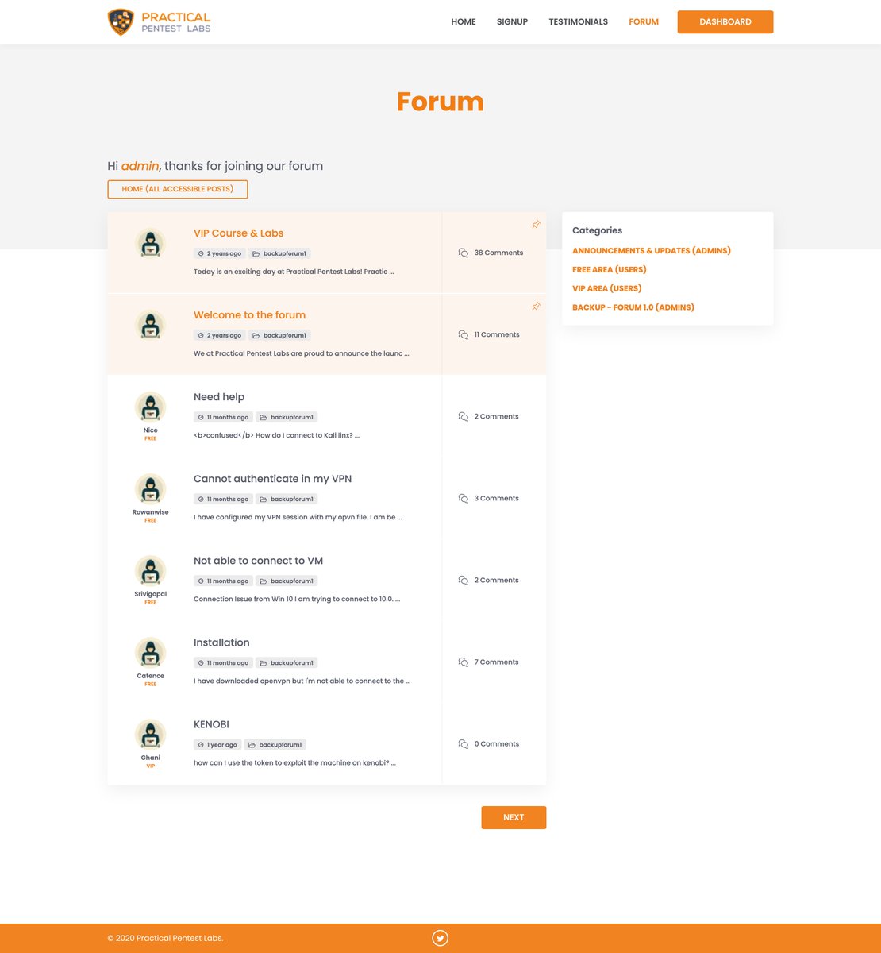Click the Twitter icon in the footer

[440, 939]
